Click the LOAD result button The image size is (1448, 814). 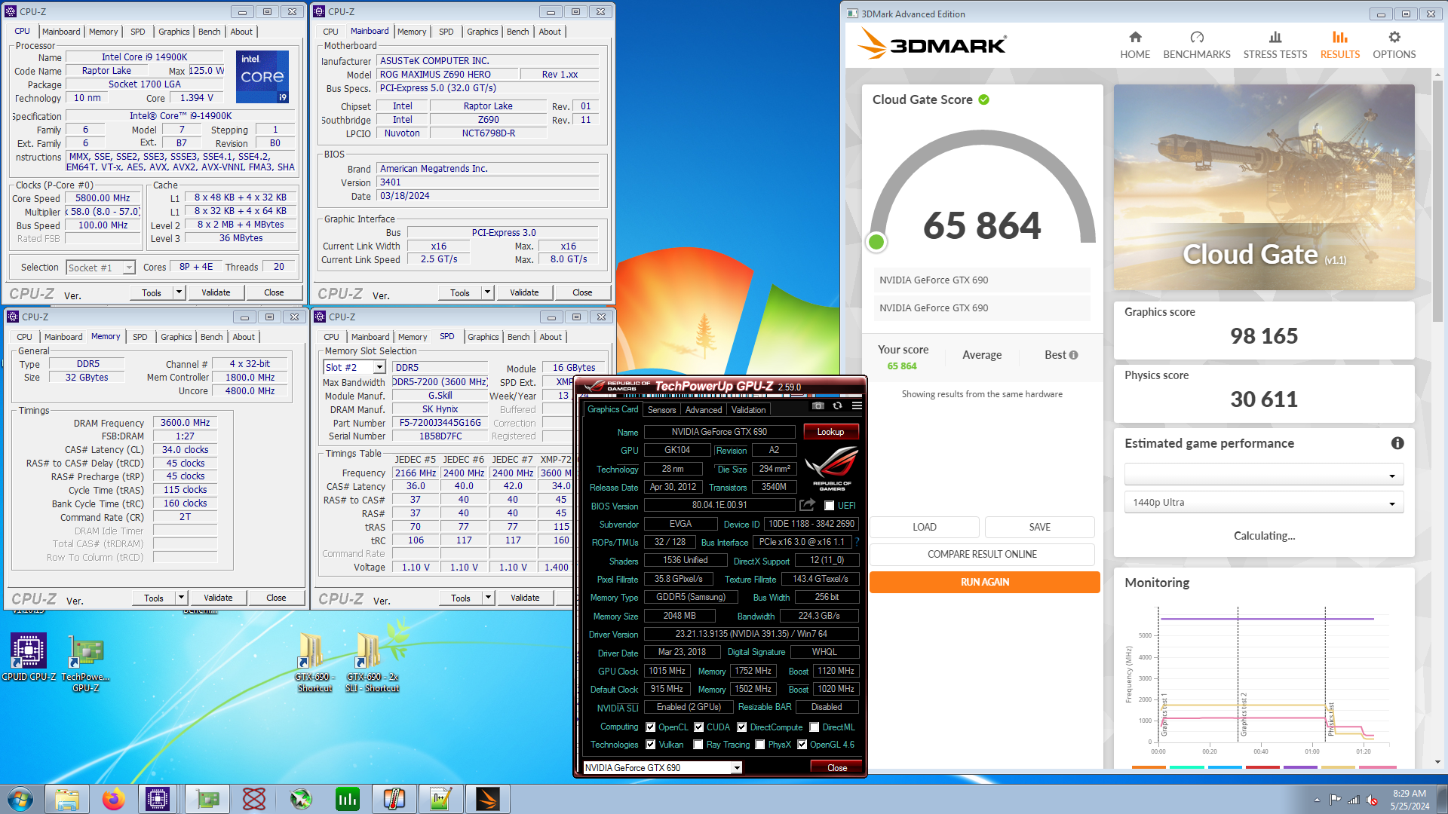click(924, 527)
